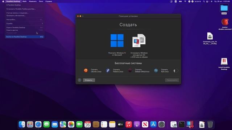Show more free systems with right chevron
This screenshot has width=232, height=130.
pyautogui.click(x=178, y=71)
